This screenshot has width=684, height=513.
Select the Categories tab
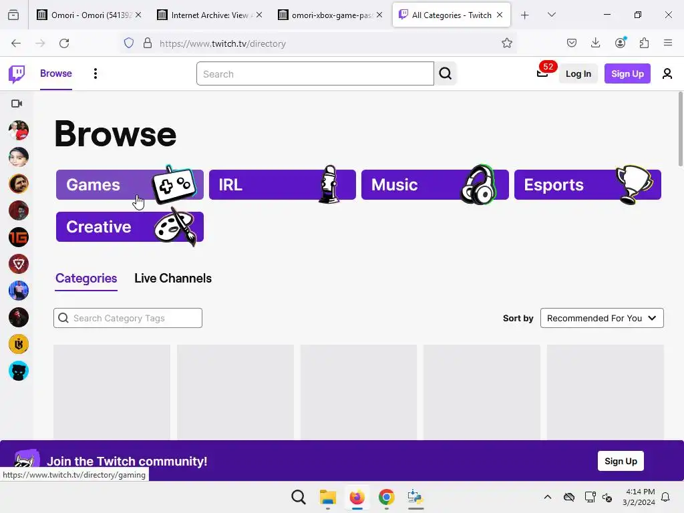point(86,279)
